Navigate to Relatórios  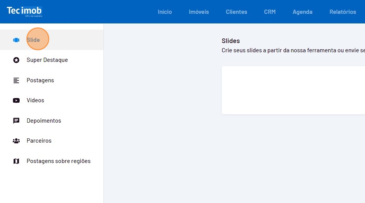tap(343, 12)
